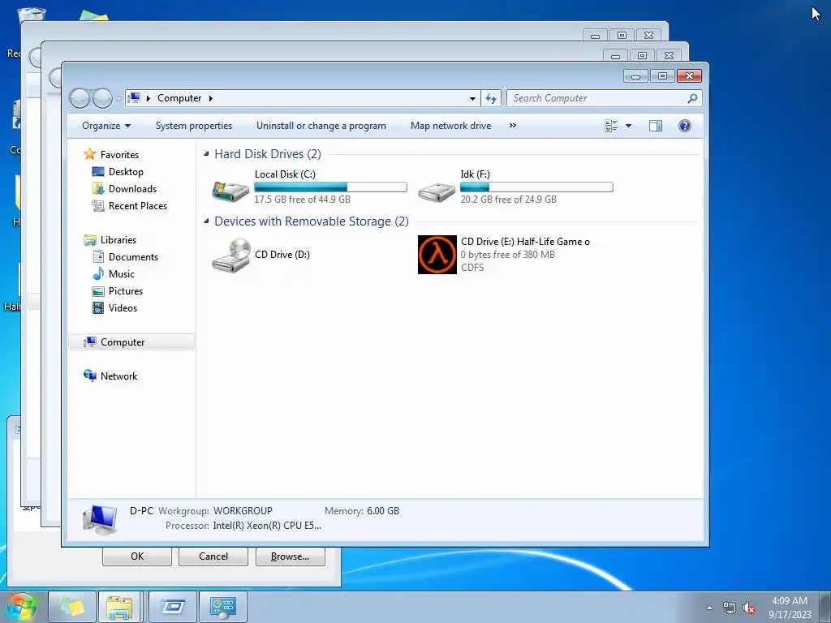Click the Run dialog taskbar icon

coord(173,607)
